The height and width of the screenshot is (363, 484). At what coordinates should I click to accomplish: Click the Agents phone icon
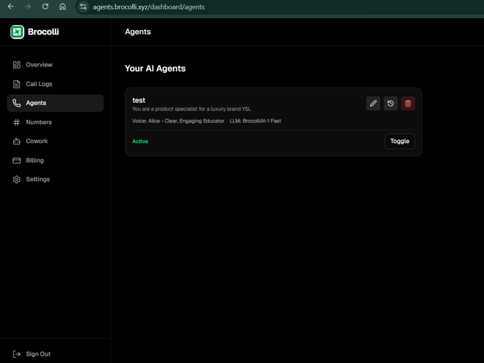click(16, 103)
